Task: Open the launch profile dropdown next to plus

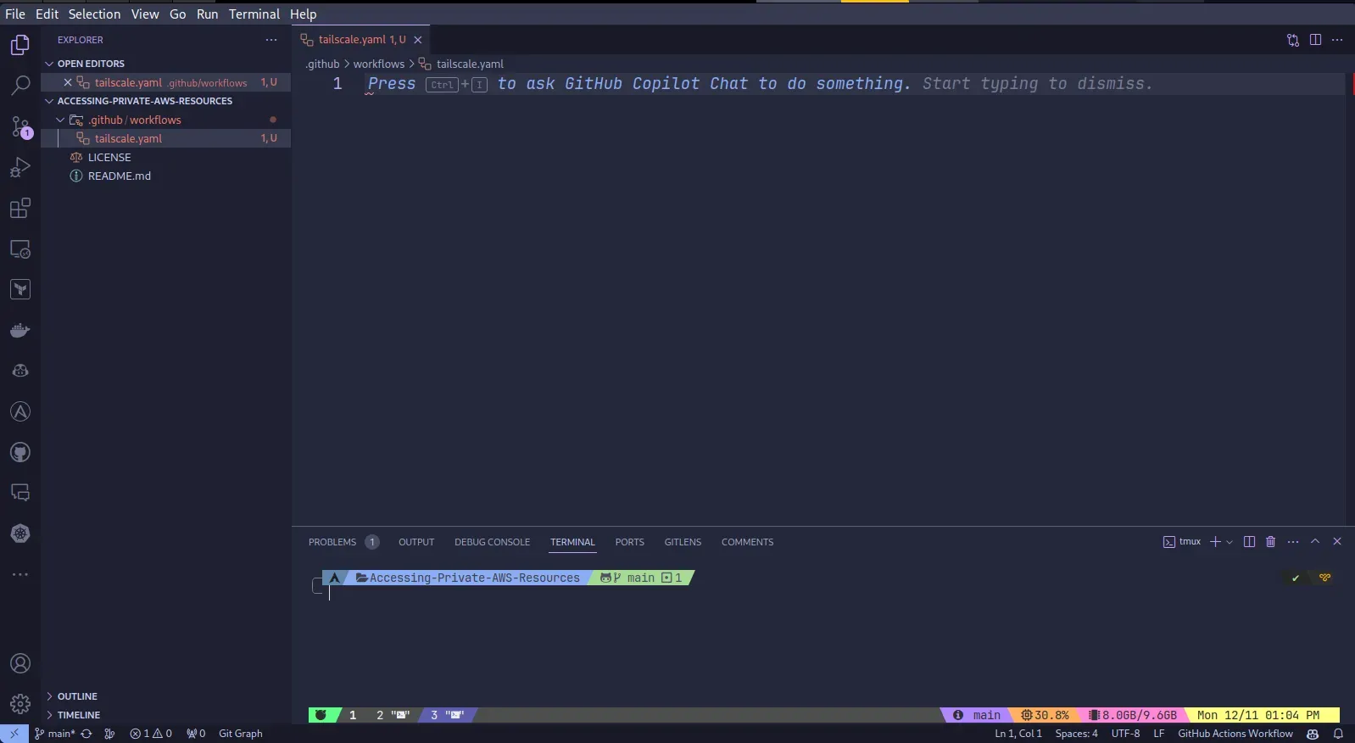Action: (x=1230, y=542)
